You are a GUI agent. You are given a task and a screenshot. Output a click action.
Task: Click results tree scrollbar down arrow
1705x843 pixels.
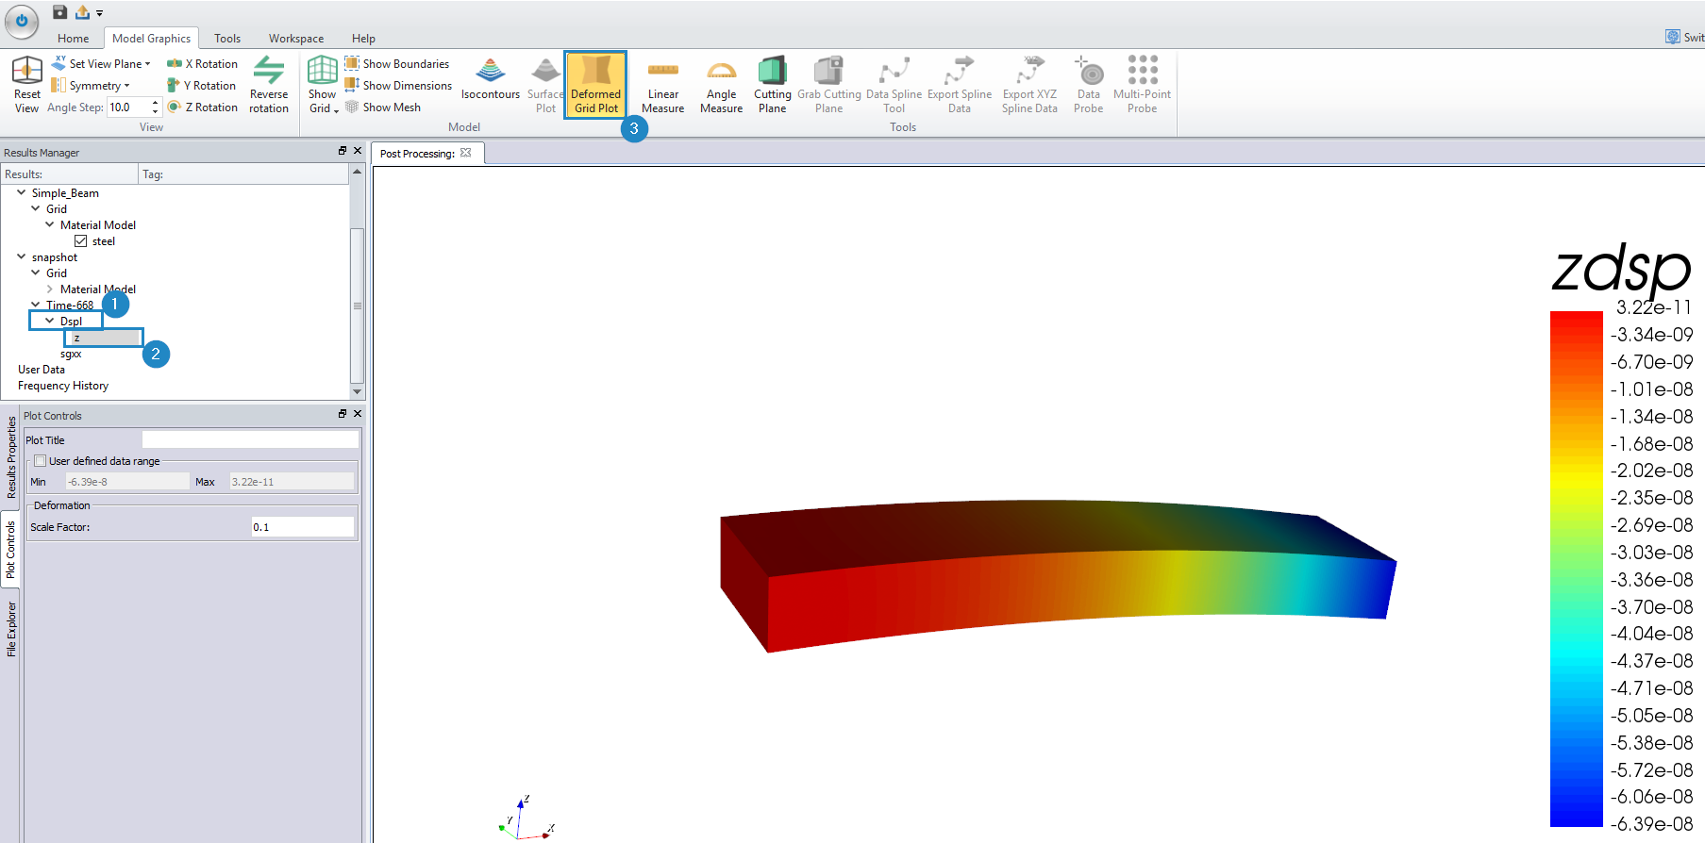(357, 391)
